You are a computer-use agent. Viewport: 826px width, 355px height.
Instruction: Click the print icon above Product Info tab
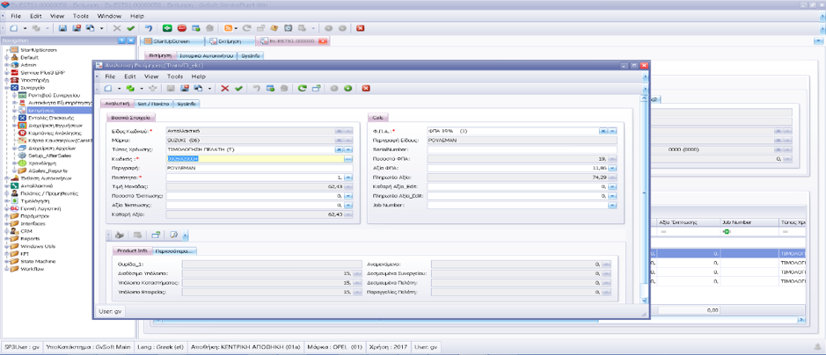click(x=121, y=235)
